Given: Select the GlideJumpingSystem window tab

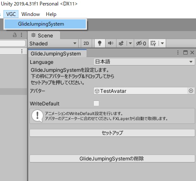Looking at the screenshot, I should coord(57,54).
